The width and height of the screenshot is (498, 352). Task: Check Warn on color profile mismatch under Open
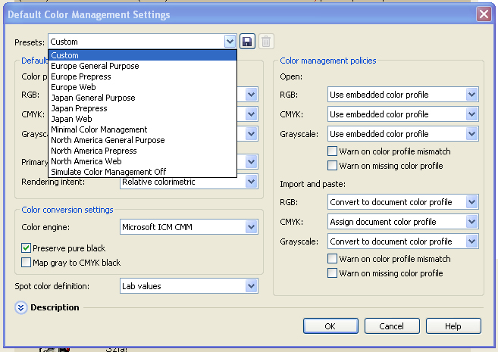[x=333, y=151]
